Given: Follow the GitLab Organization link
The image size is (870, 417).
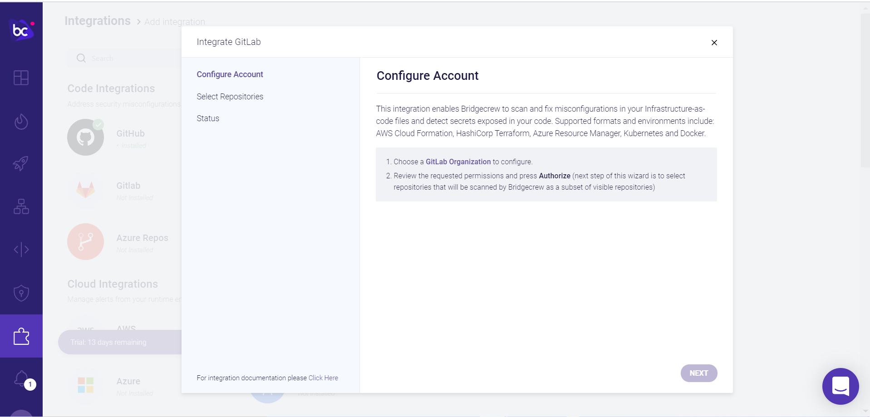Looking at the screenshot, I should point(458,162).
